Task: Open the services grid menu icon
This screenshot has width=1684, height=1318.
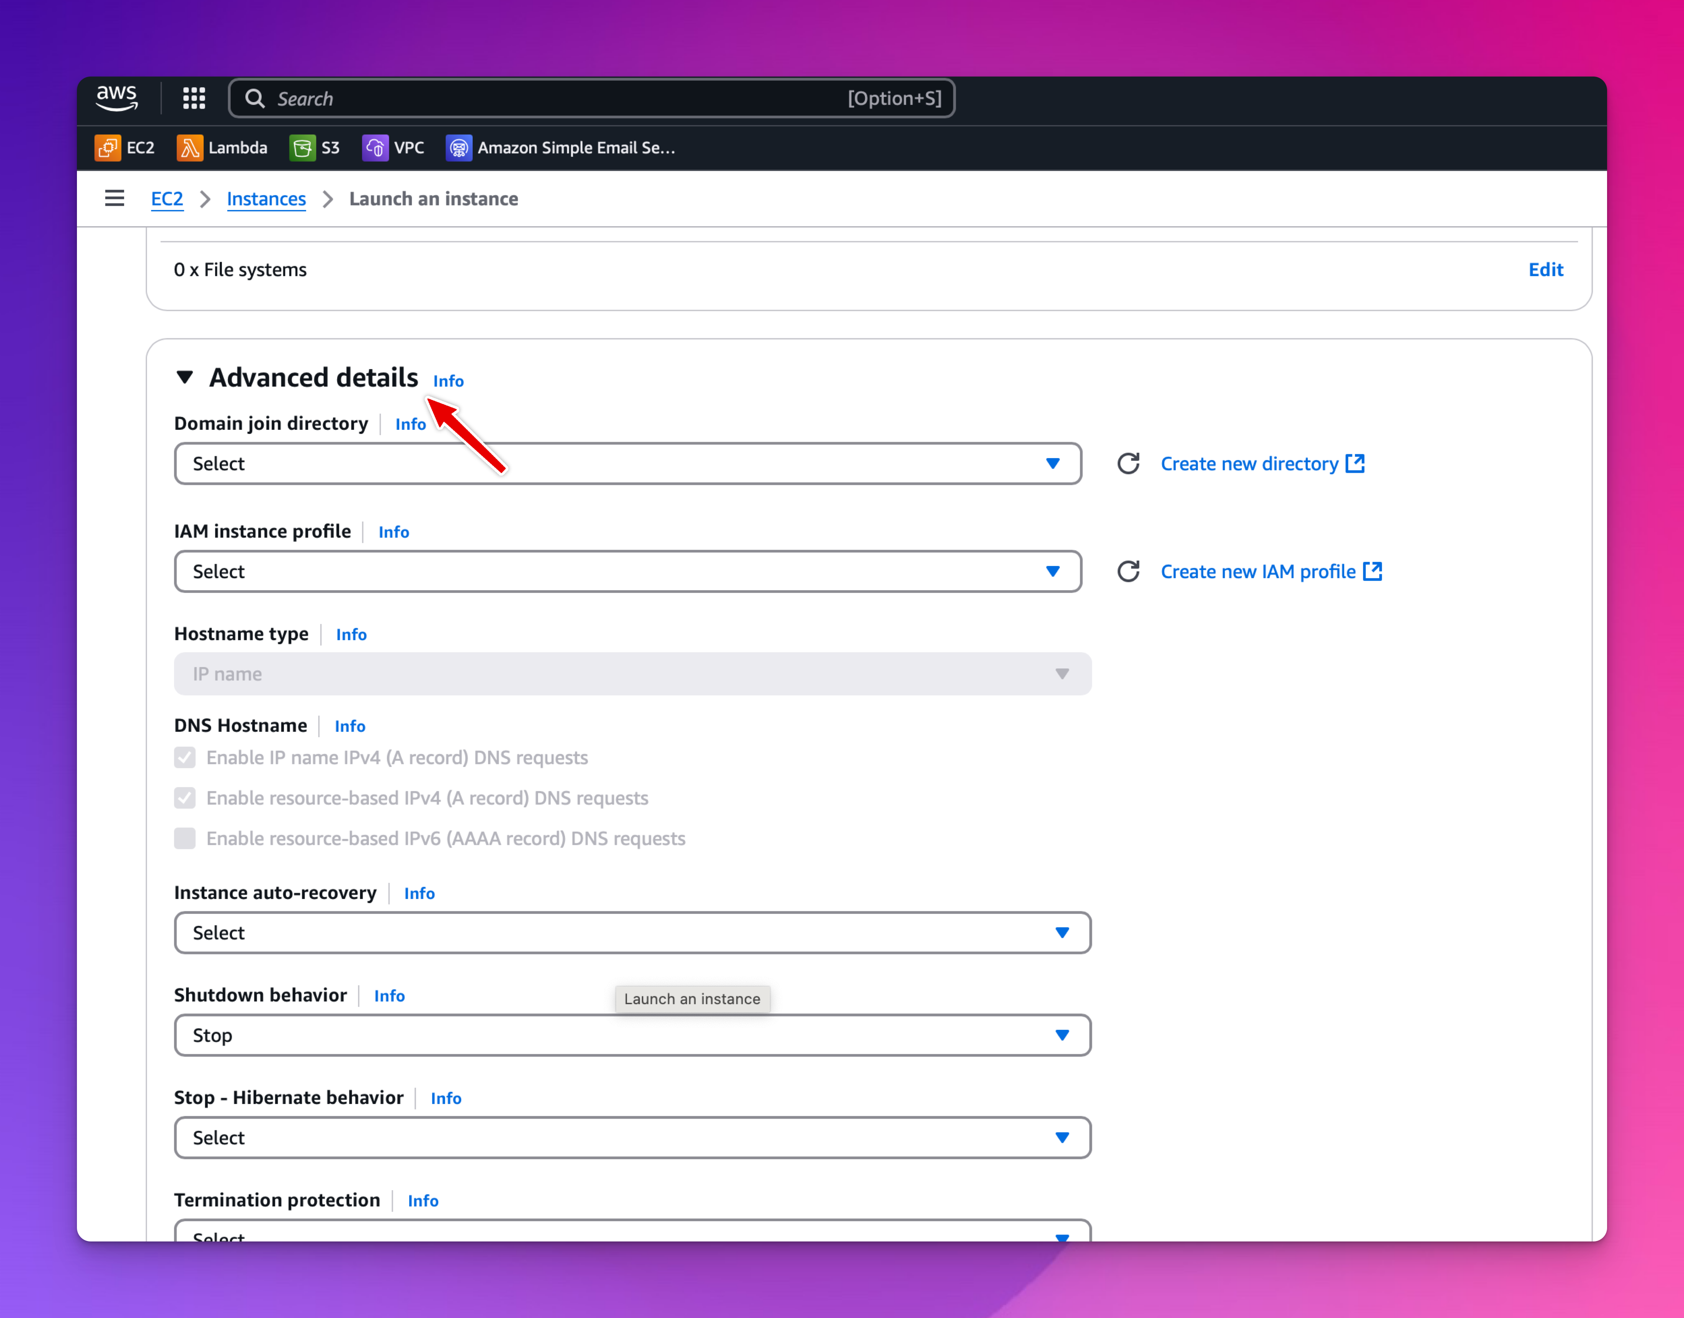Action: tap(194, 98)
